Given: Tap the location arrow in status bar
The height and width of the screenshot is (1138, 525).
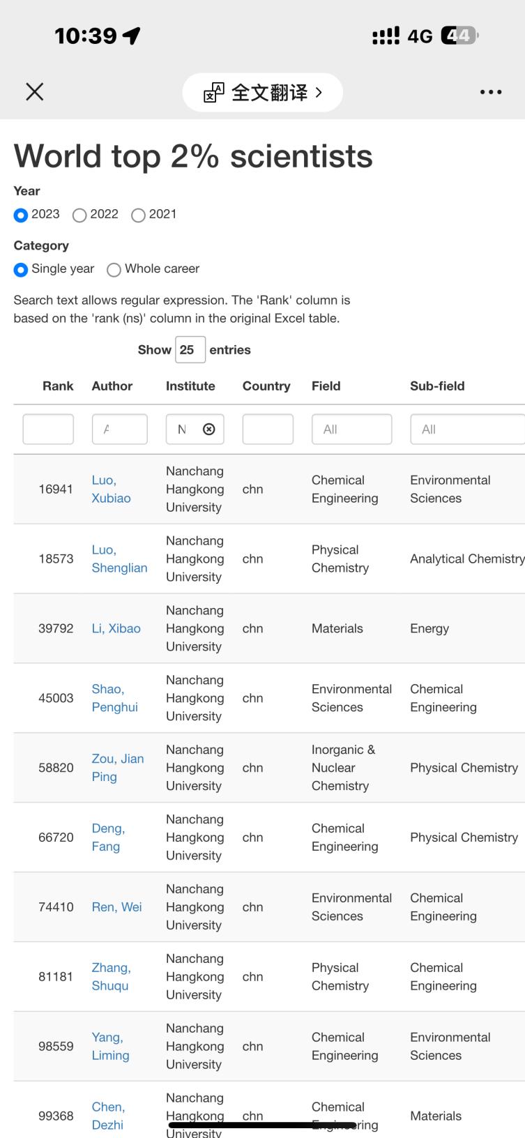Looking at the screenshot, I should coord(131,36).
